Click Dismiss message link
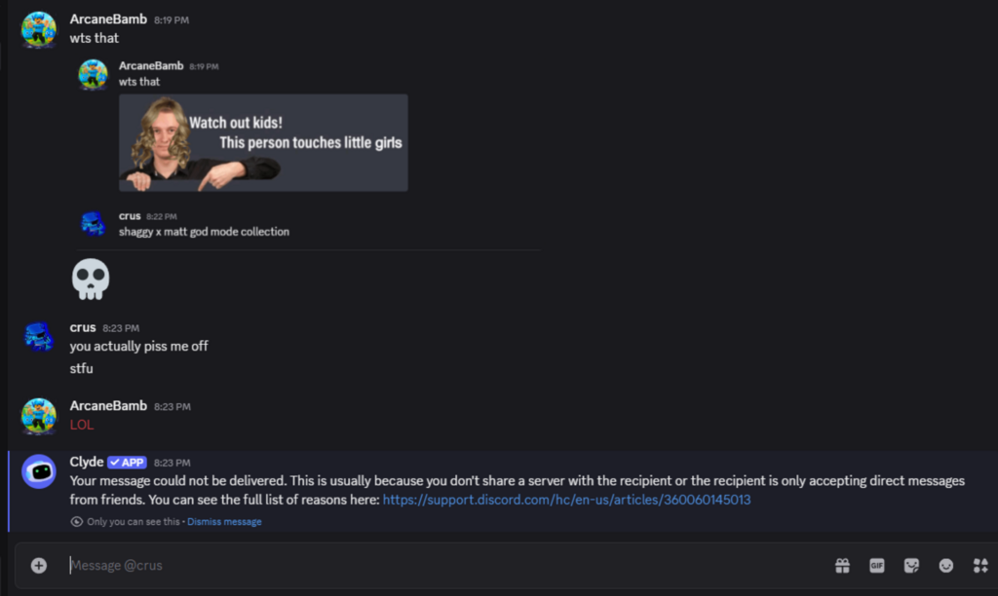This screenshot has height=596, width=998. coord(224,522)
